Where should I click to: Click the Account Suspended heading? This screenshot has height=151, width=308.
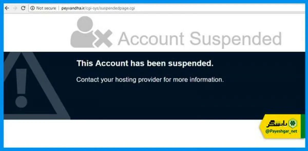200,39
